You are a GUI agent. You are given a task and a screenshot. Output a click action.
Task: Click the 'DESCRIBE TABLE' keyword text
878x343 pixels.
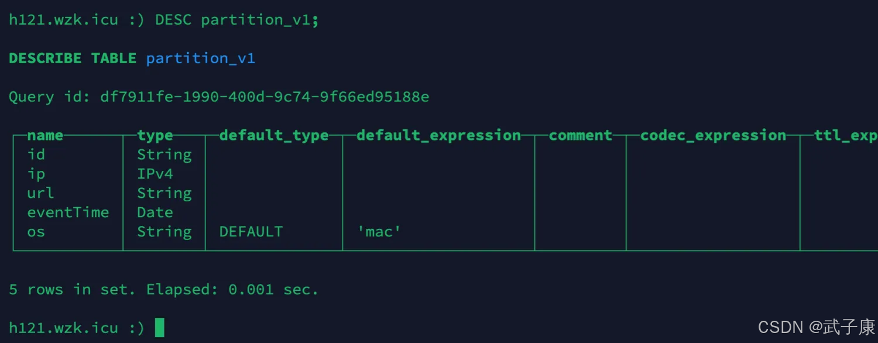pos(72,59)
